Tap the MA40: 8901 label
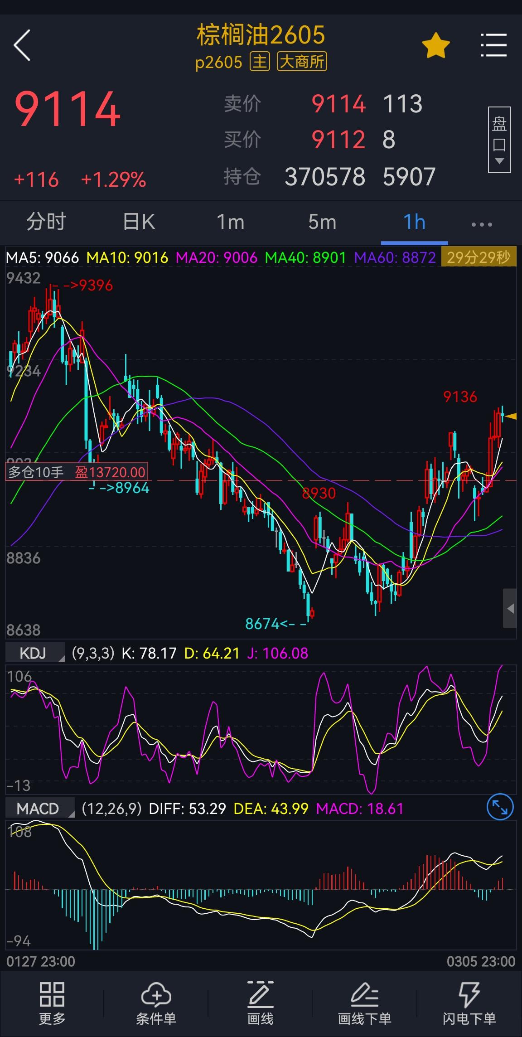This screenshot has height=1037, width=522. 305,257
